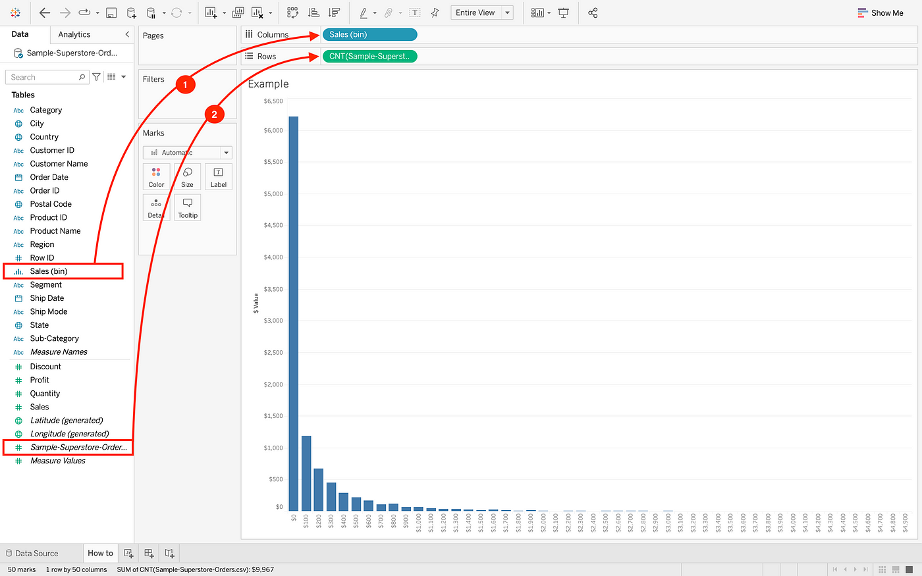Click the New Data Source icon
The height and width of the screenshot is (576, 922).
[x=131, y=13]
